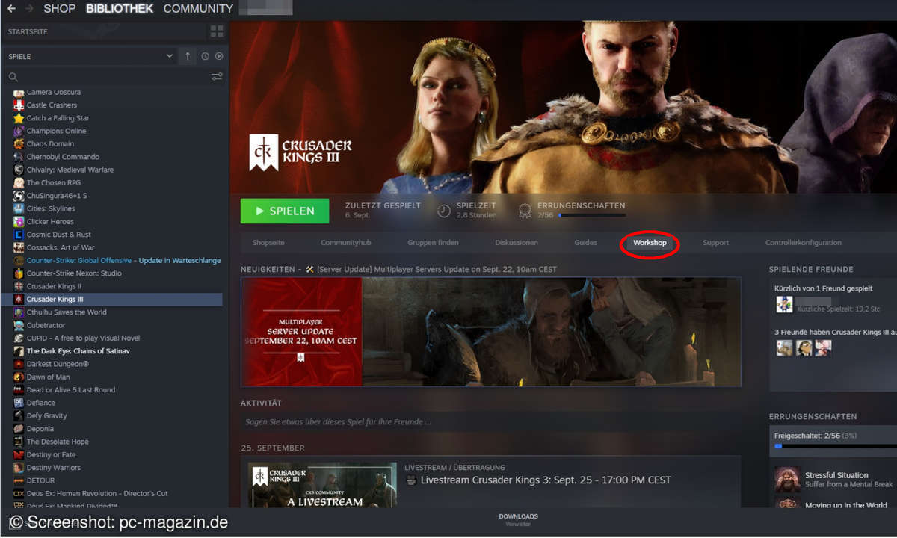
Task: Select Crusader Kings II in list
Action: tap(54, 286)
